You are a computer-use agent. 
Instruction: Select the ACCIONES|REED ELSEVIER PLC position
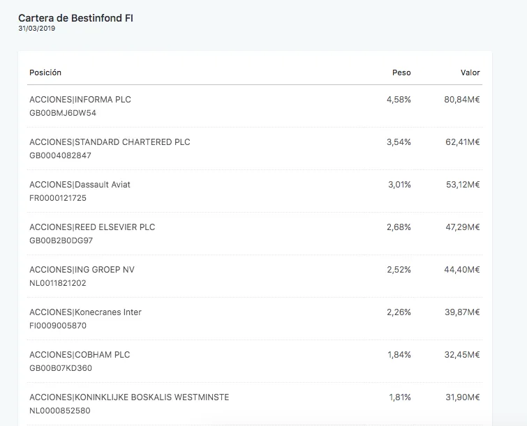tap(92, 227)
